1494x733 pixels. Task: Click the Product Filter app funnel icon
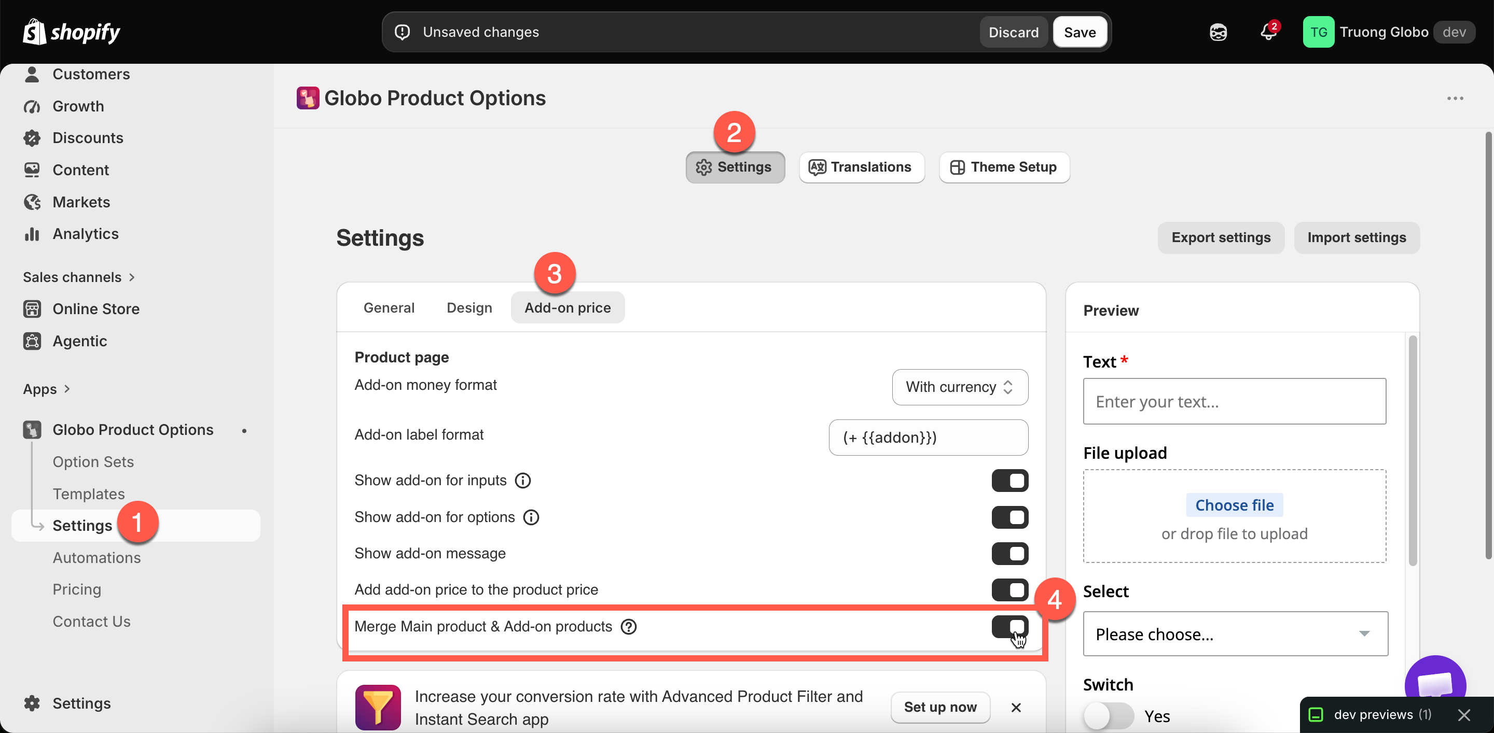378,707
